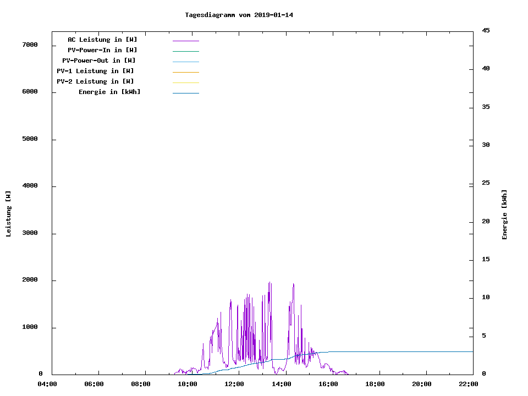
Task: Click the 16:00 time axis tick label
Action: [x=328, y=384]
